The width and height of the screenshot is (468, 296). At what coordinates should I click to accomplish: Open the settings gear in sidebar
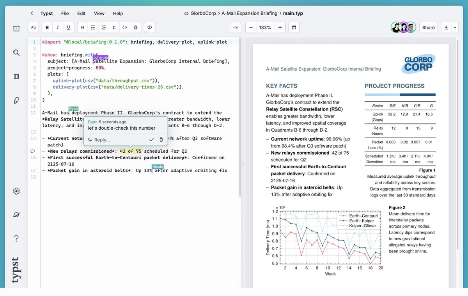point(16,191)
